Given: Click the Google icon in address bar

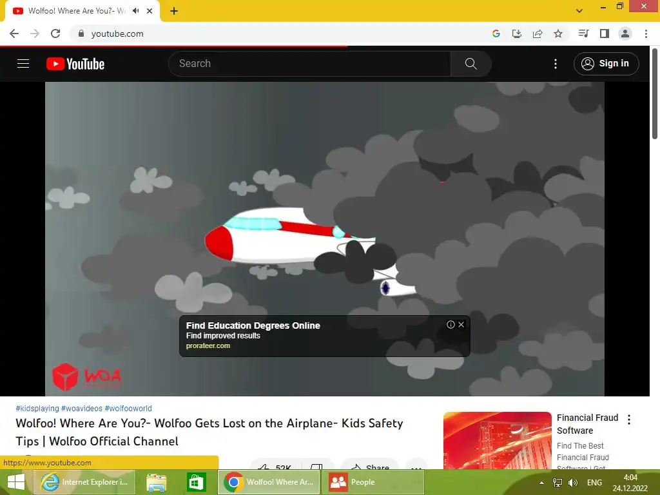Looking at the screenshot, I should coord(496,34).
